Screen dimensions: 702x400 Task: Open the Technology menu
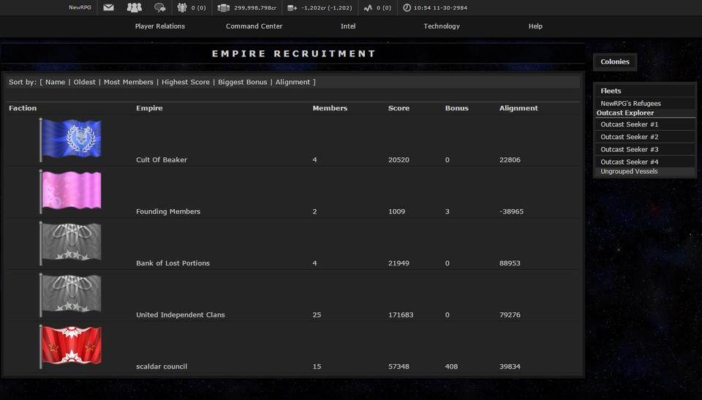442,26
